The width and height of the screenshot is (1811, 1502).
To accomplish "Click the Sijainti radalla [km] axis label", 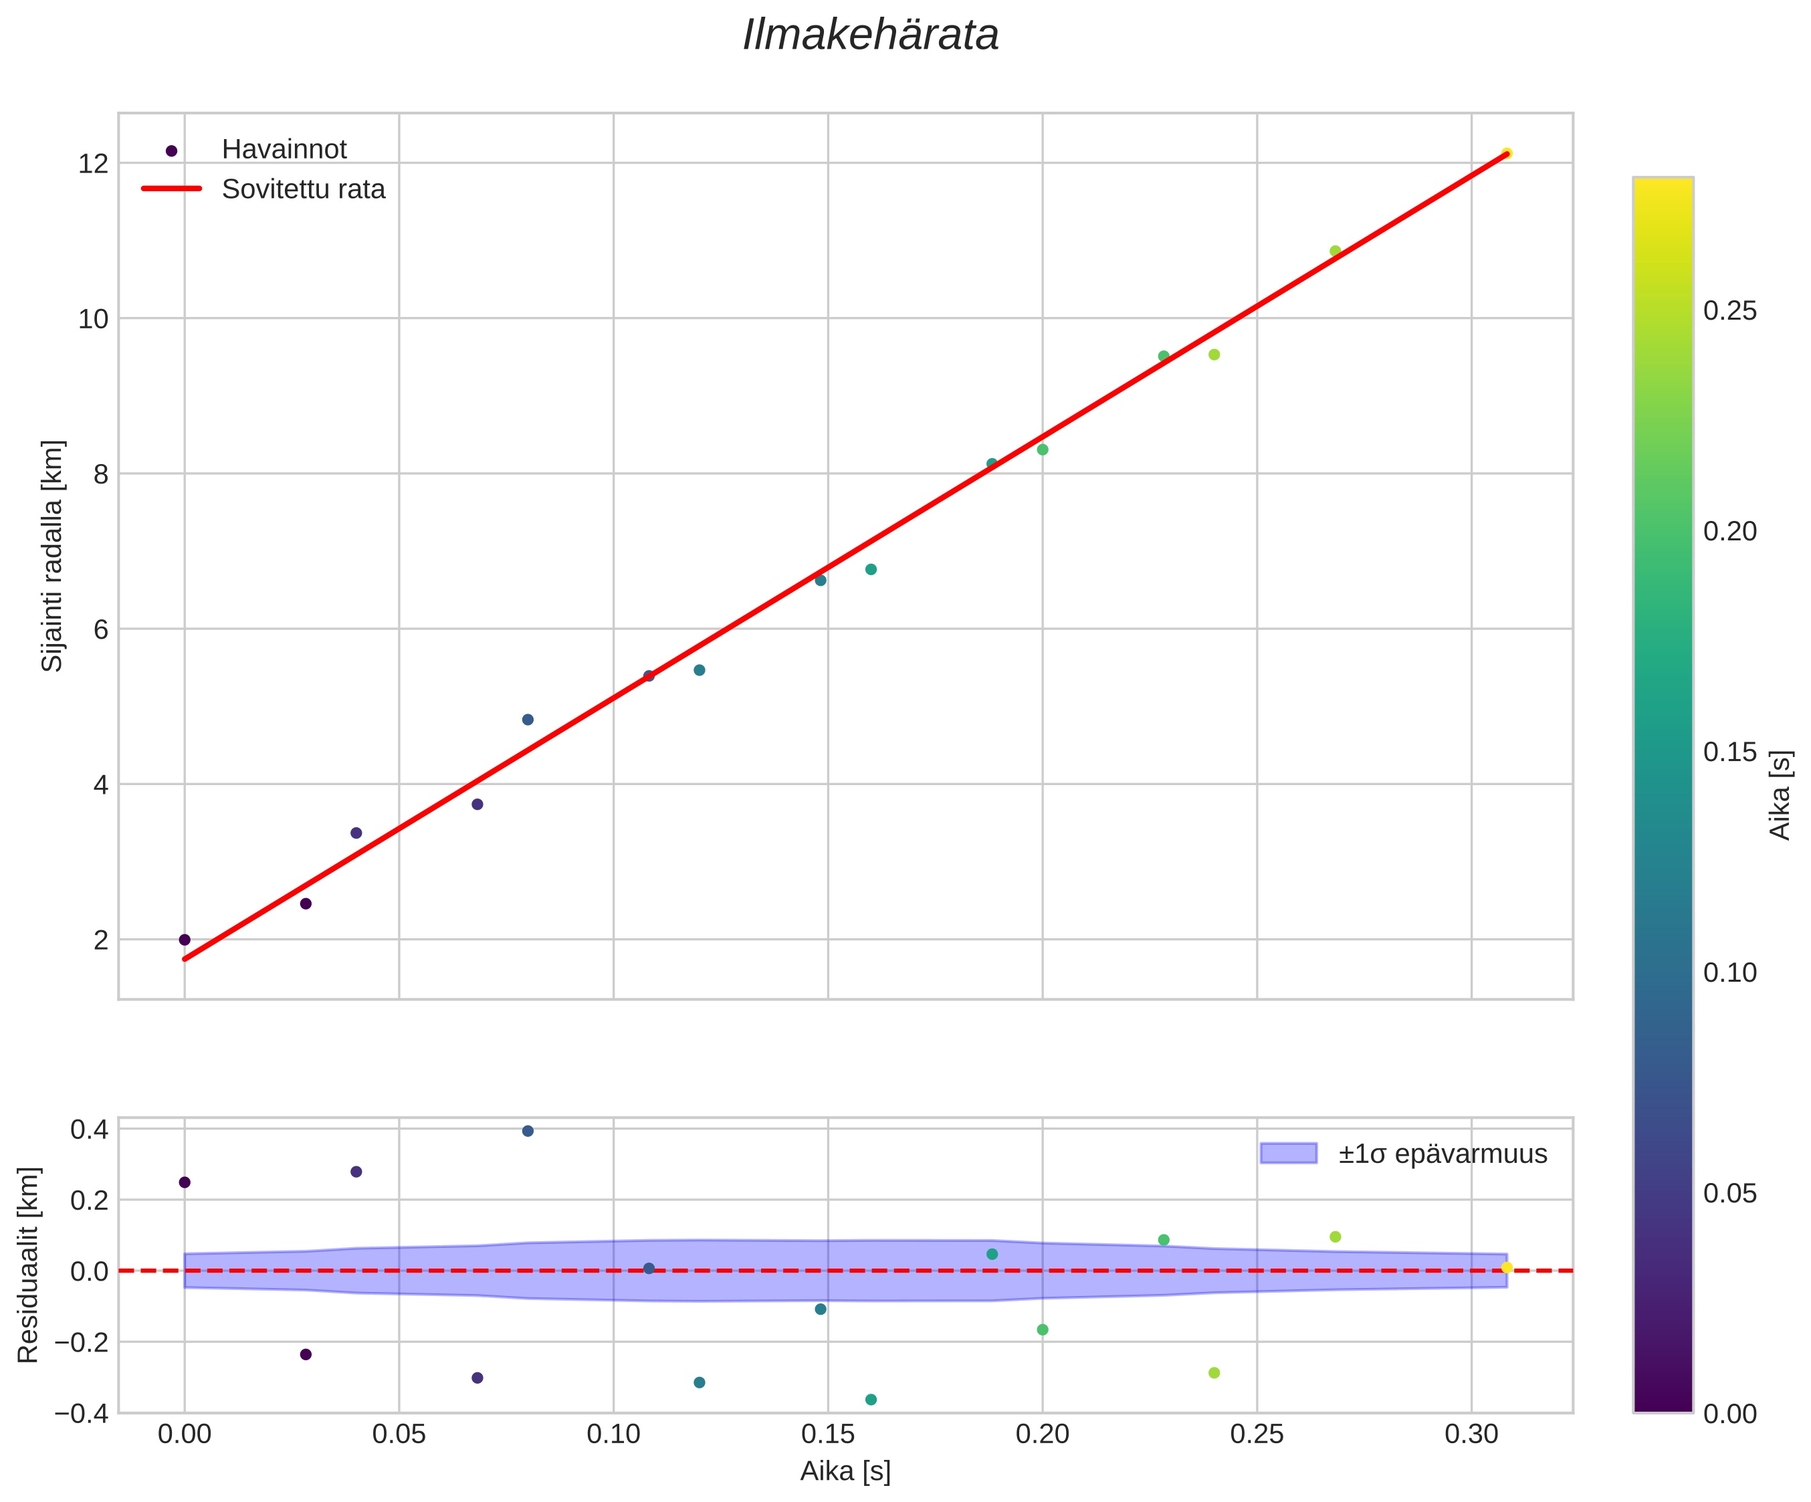I will [x=53, y=556].
